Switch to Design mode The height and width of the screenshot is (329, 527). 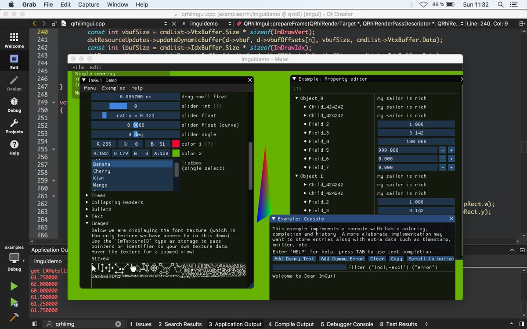tap(14, 83)
